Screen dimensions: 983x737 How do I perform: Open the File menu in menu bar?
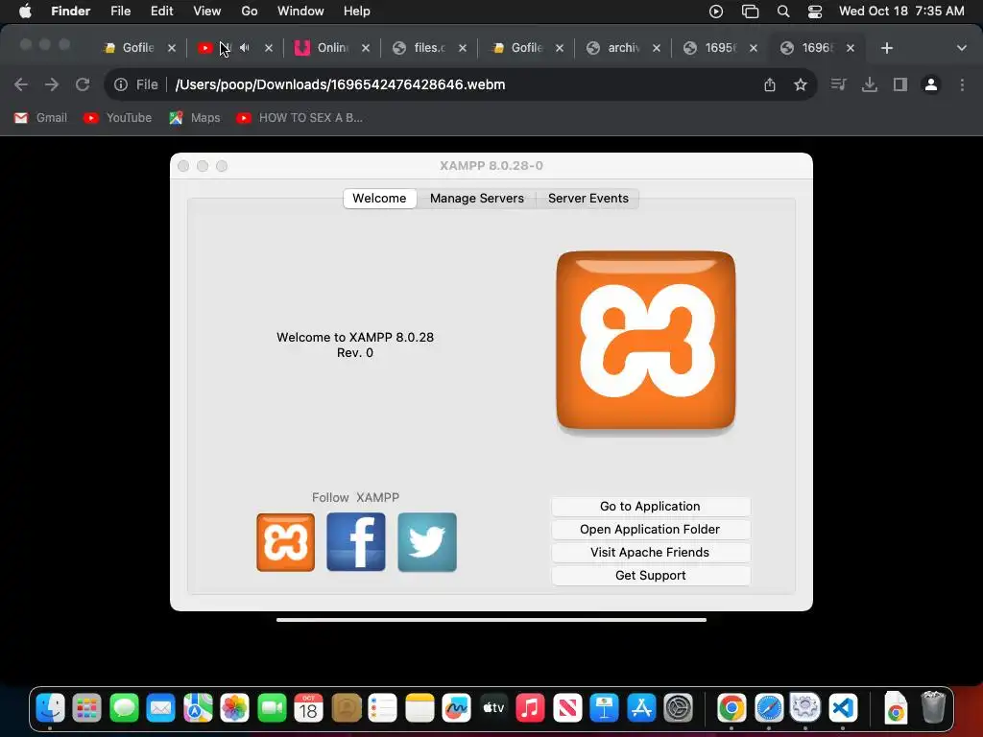(x=120, y=12)
